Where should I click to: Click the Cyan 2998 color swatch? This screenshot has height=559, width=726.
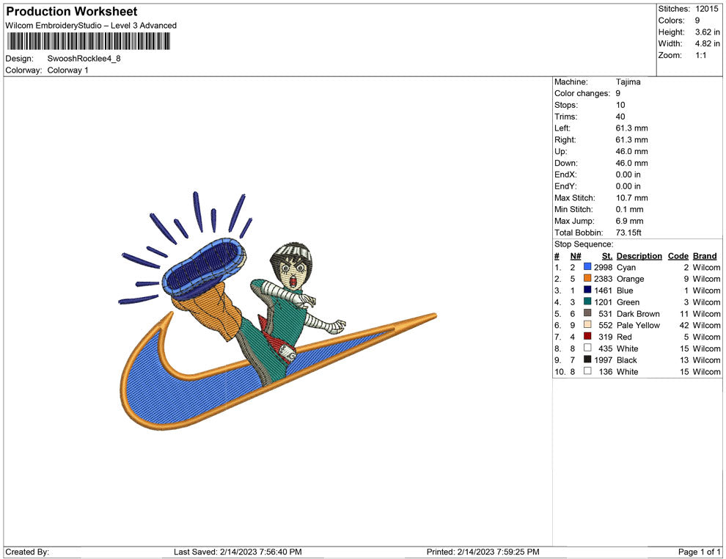coord(587,267)
